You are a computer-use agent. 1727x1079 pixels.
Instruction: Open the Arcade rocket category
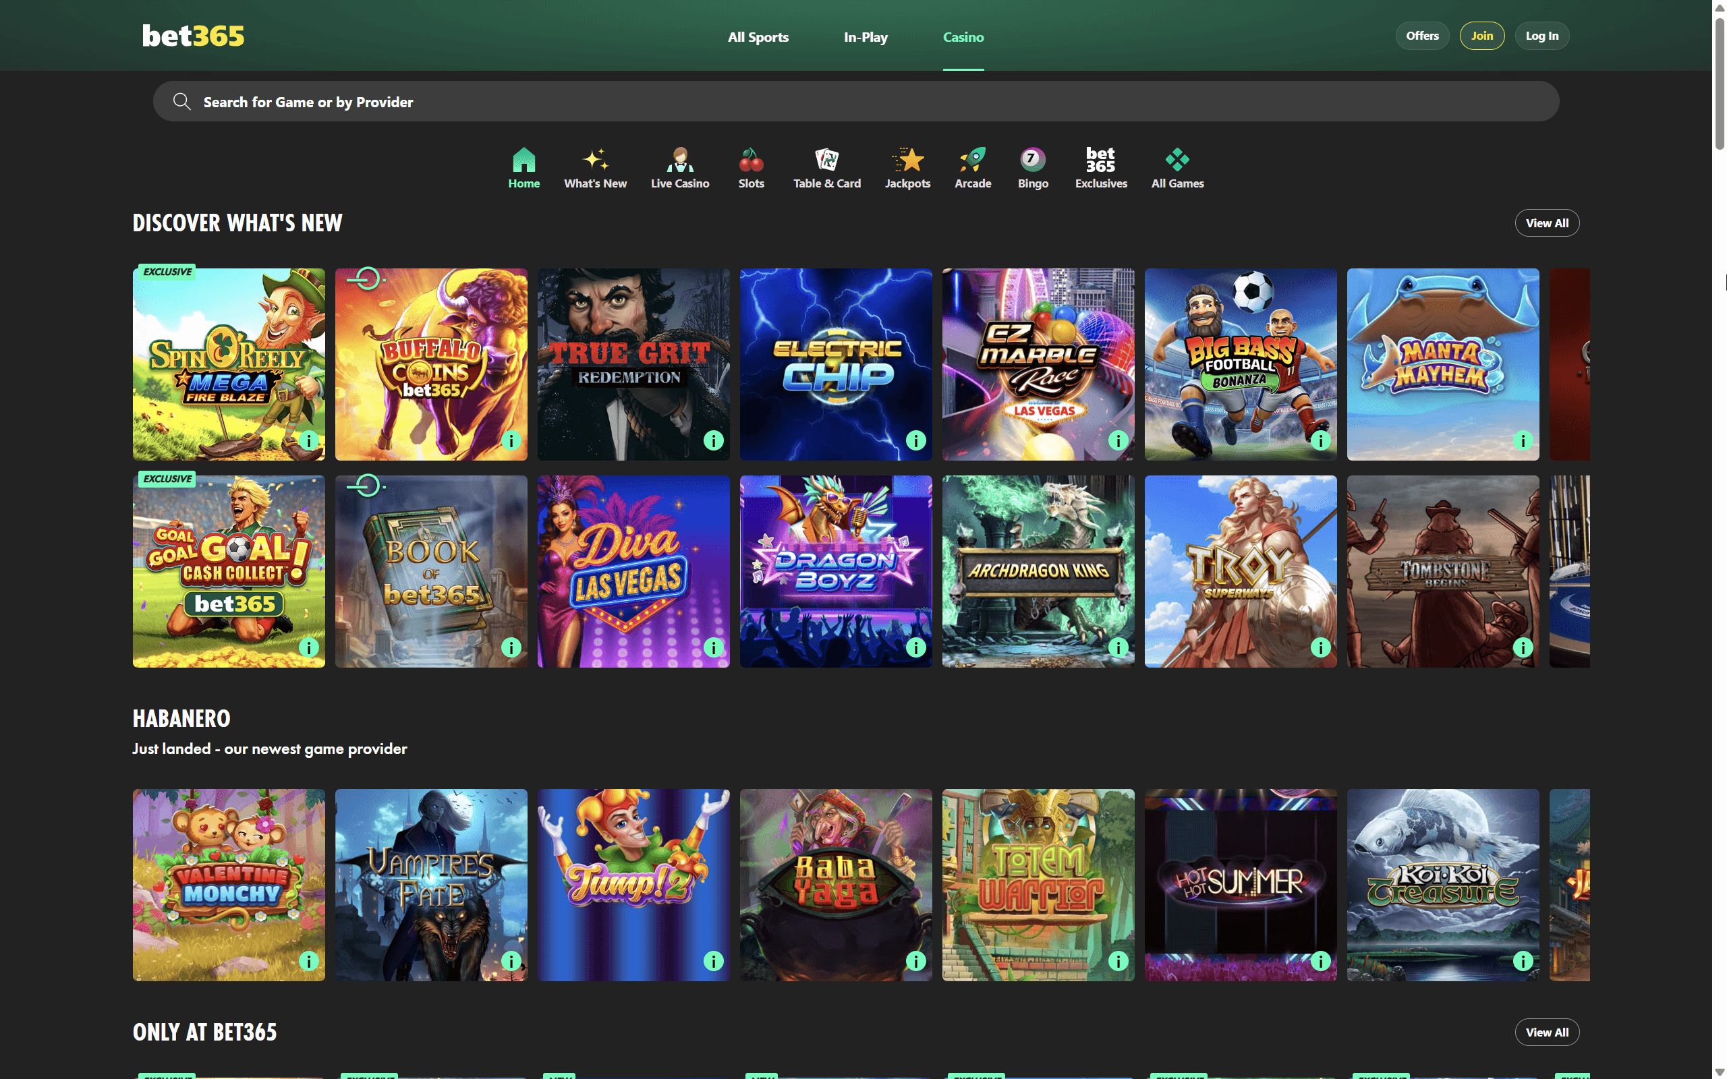pos(973,169)
